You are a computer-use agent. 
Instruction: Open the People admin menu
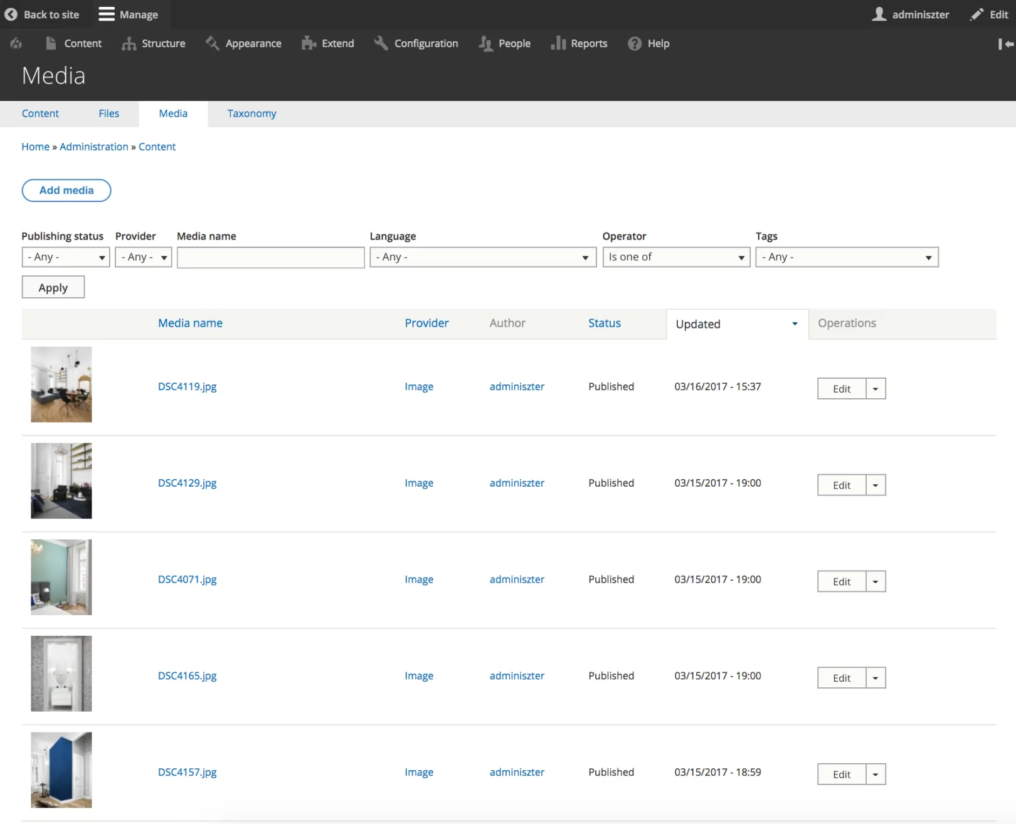(505, 43)
